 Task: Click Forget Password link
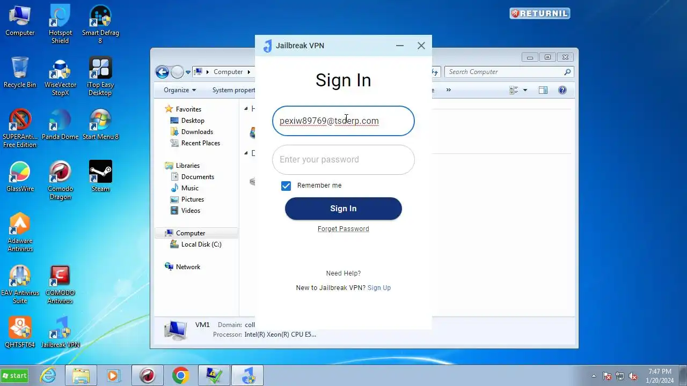(343, 229)
